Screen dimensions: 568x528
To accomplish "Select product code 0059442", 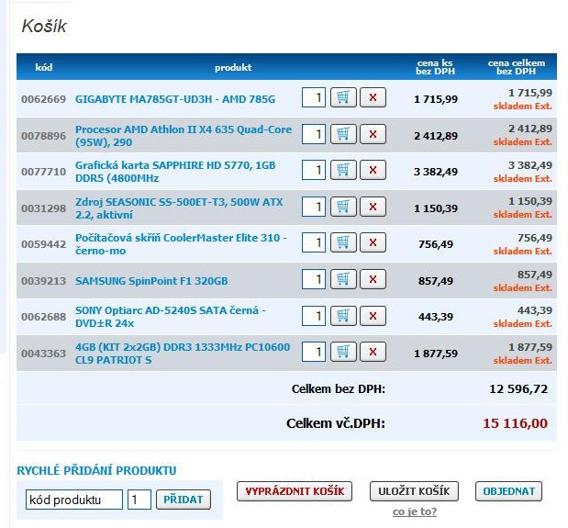I will [x=43, y=244].
